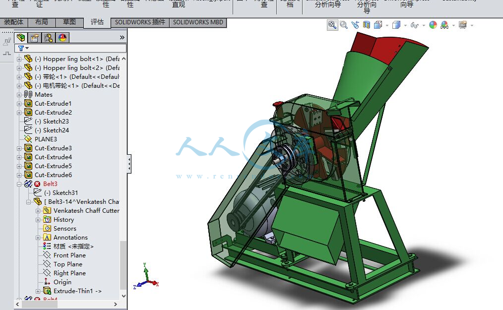Switch to the 草图 tab
This screenshot has width=503, height=310.
[x=69, y=22]
